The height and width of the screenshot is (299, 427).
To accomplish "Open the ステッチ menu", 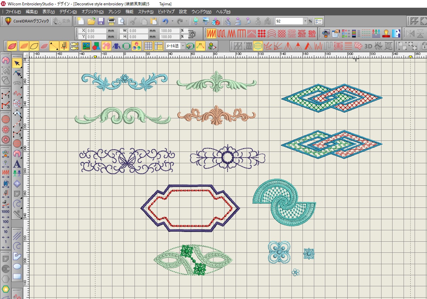I will pos(146,12).
